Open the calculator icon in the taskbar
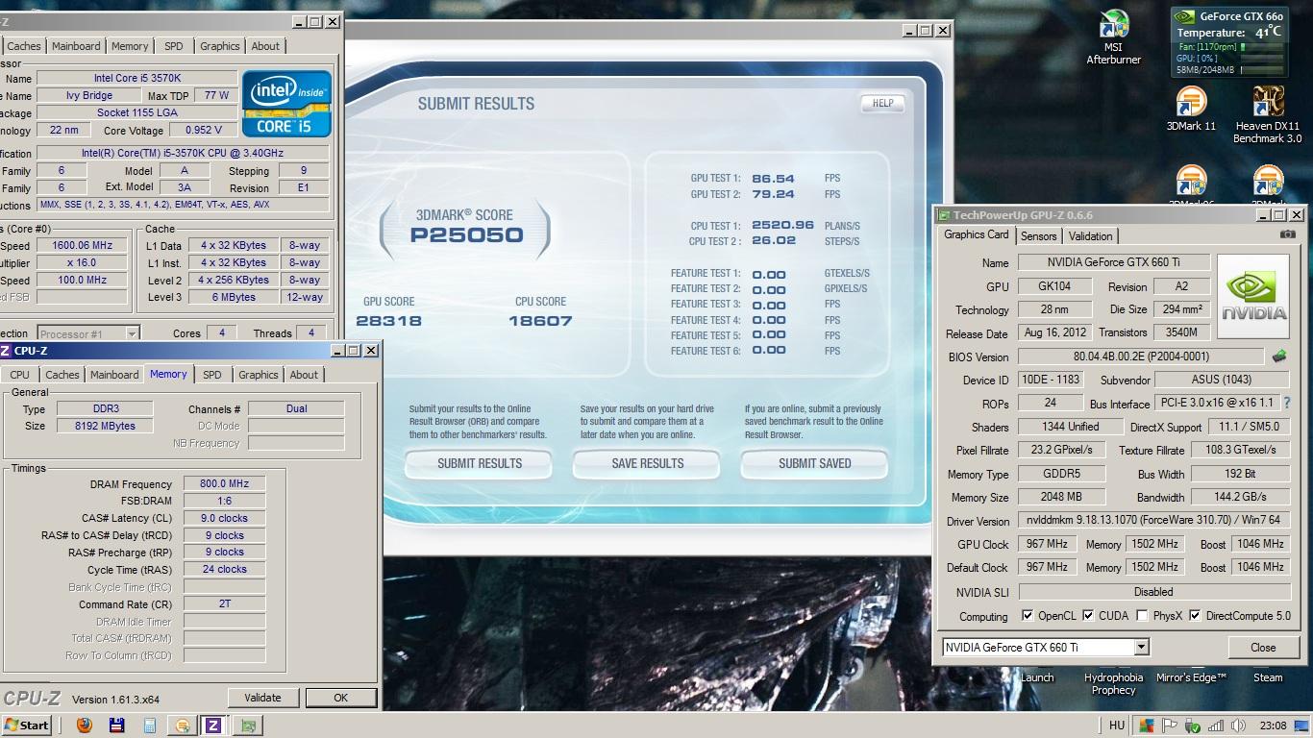Screen dimensions: 1313x738 coord(150,726)
